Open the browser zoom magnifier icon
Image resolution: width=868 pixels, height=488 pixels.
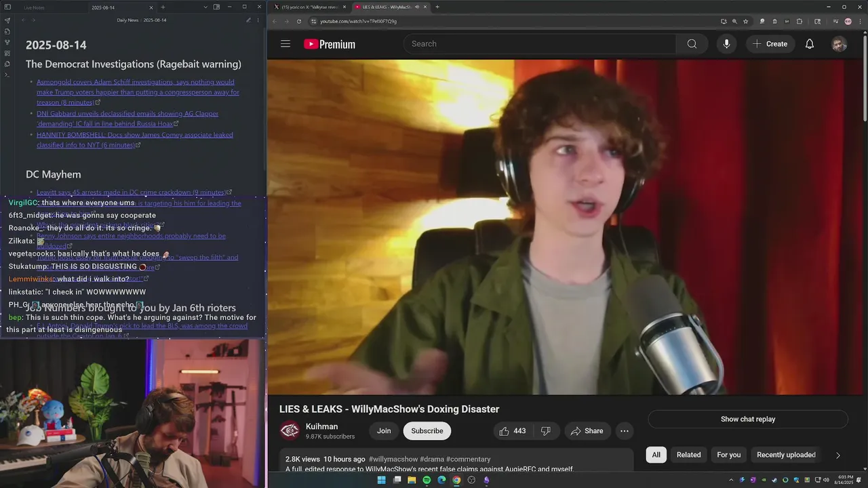tap(734, 21)
